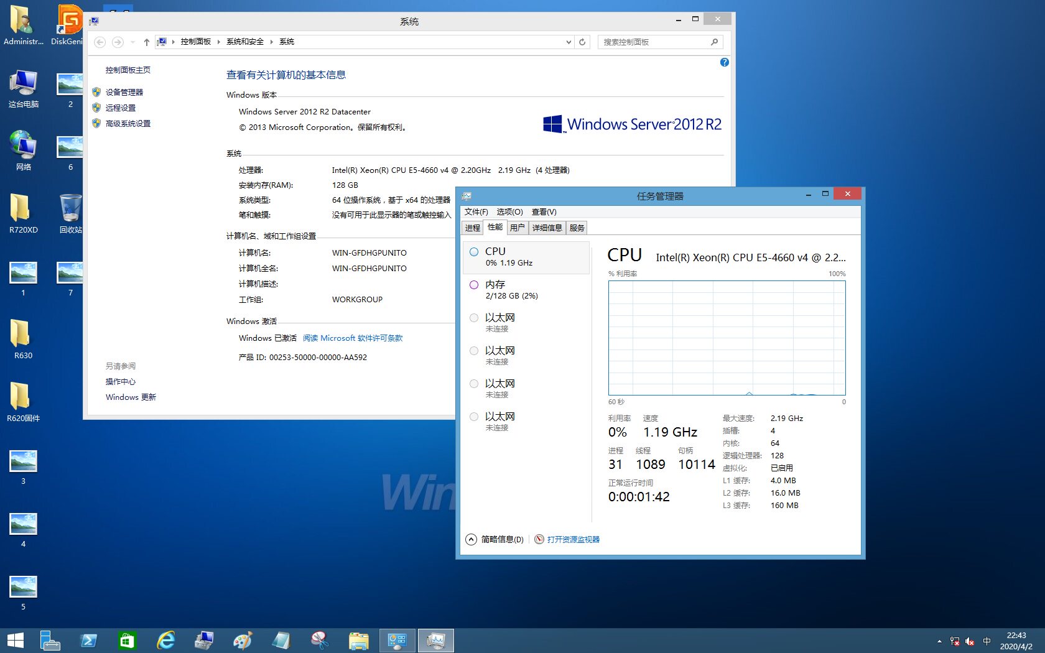Launch the Snipping Tool from the taskbar
The height and width of the screenshot is (653, 1045).
tap(320, 641)
